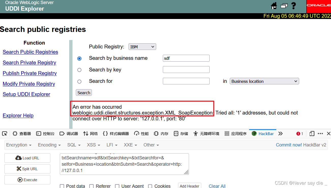The width and height of the screenshot is (331, 188).
Task: Click the Oracle logo
Action: [319, 6]
